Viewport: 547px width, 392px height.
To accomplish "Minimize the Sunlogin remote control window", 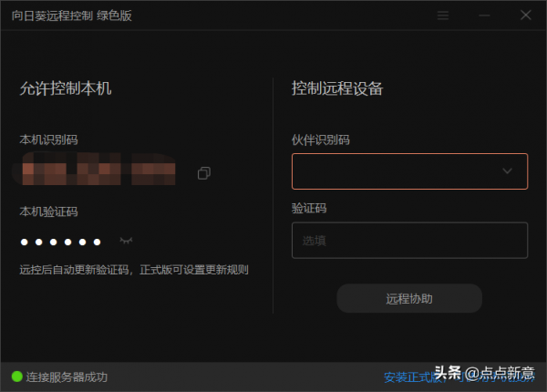I will click(x=484, y=15).
